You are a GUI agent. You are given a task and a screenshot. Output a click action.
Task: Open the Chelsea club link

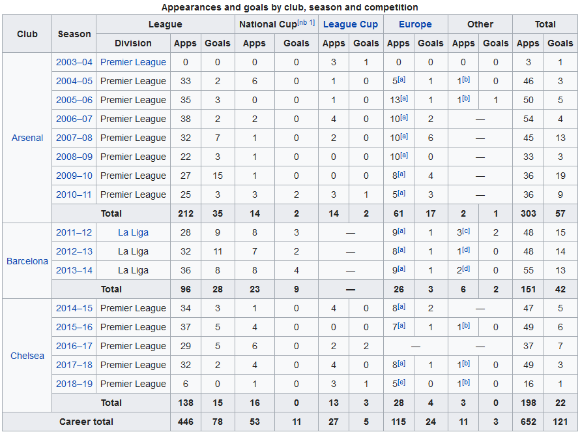click(27, 356)
